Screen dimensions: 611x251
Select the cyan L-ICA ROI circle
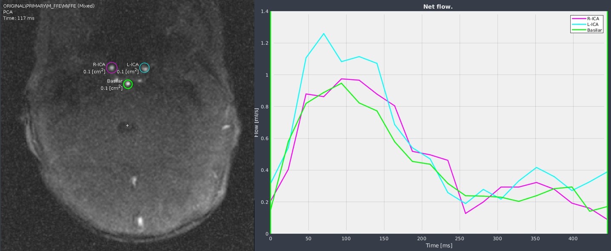tap(145, 68)
